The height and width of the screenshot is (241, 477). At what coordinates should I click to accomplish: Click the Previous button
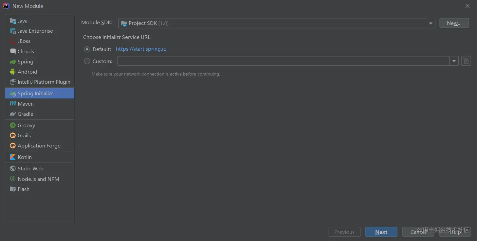click(x=344, y=232)
